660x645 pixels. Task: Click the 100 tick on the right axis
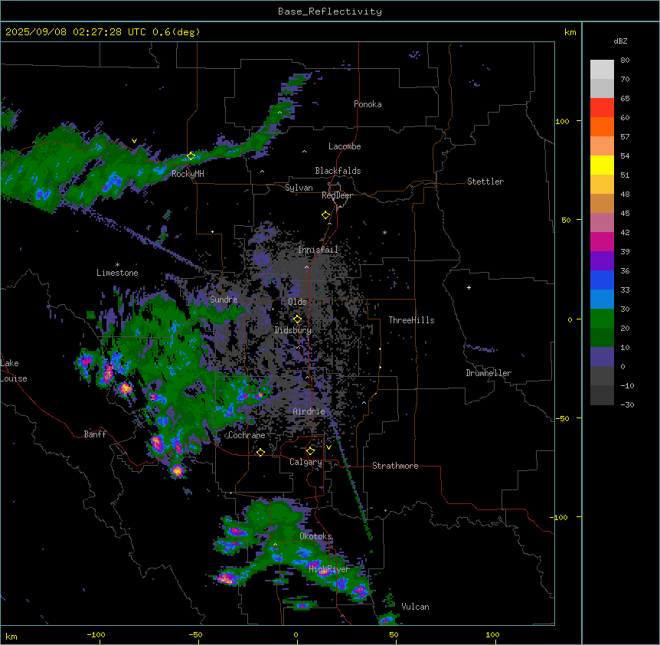coord(562,121)
